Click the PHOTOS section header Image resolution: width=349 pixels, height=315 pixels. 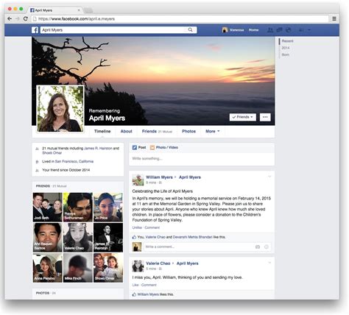click(x=43, y=293)
